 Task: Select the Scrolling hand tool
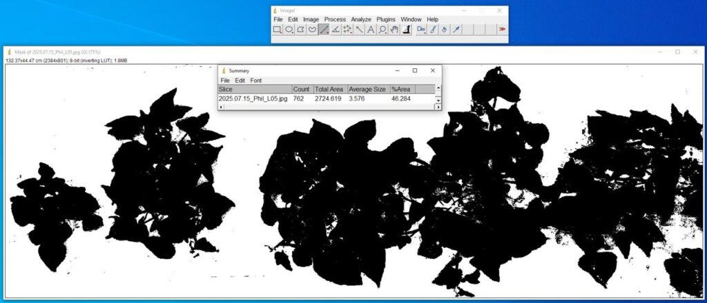point(394,30)
